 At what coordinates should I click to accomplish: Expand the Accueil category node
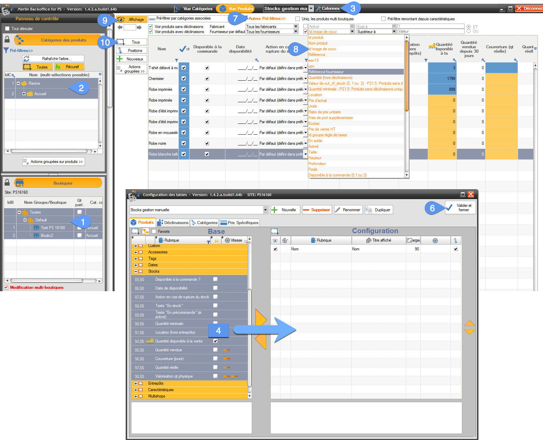pyautogui.click(x=24, y=94)
